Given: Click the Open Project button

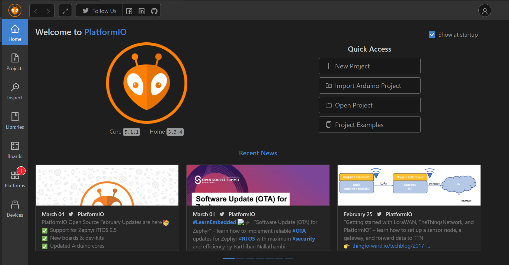Looking at the screenshot, I should point(370,105).
